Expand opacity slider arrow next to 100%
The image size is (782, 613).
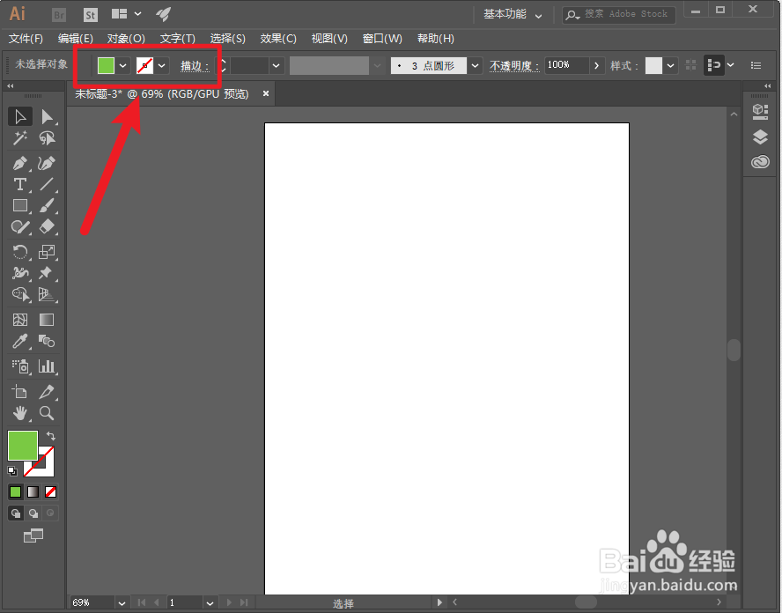click(x=596, y=65)
